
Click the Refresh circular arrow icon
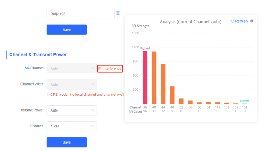click(x=232, y=21)
